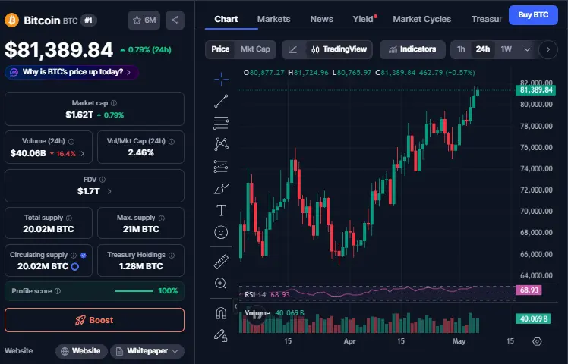Click Treasury Holdings info icon
Screen dimensions: 568x364
click(172, 255)
